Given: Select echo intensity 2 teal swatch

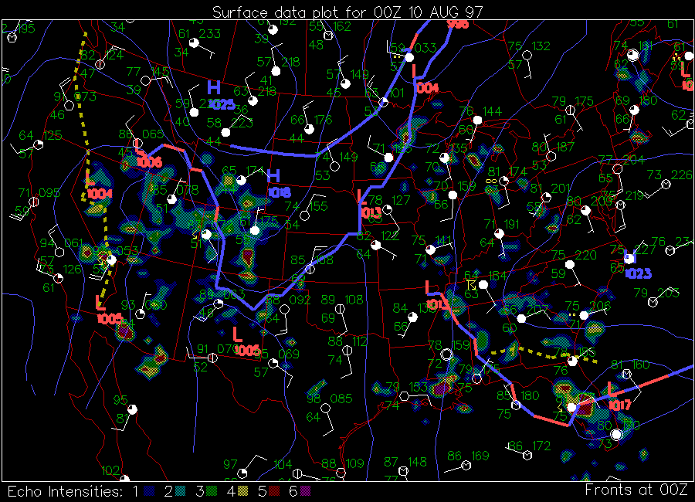Looking at the screenshot, I should 181,491.
